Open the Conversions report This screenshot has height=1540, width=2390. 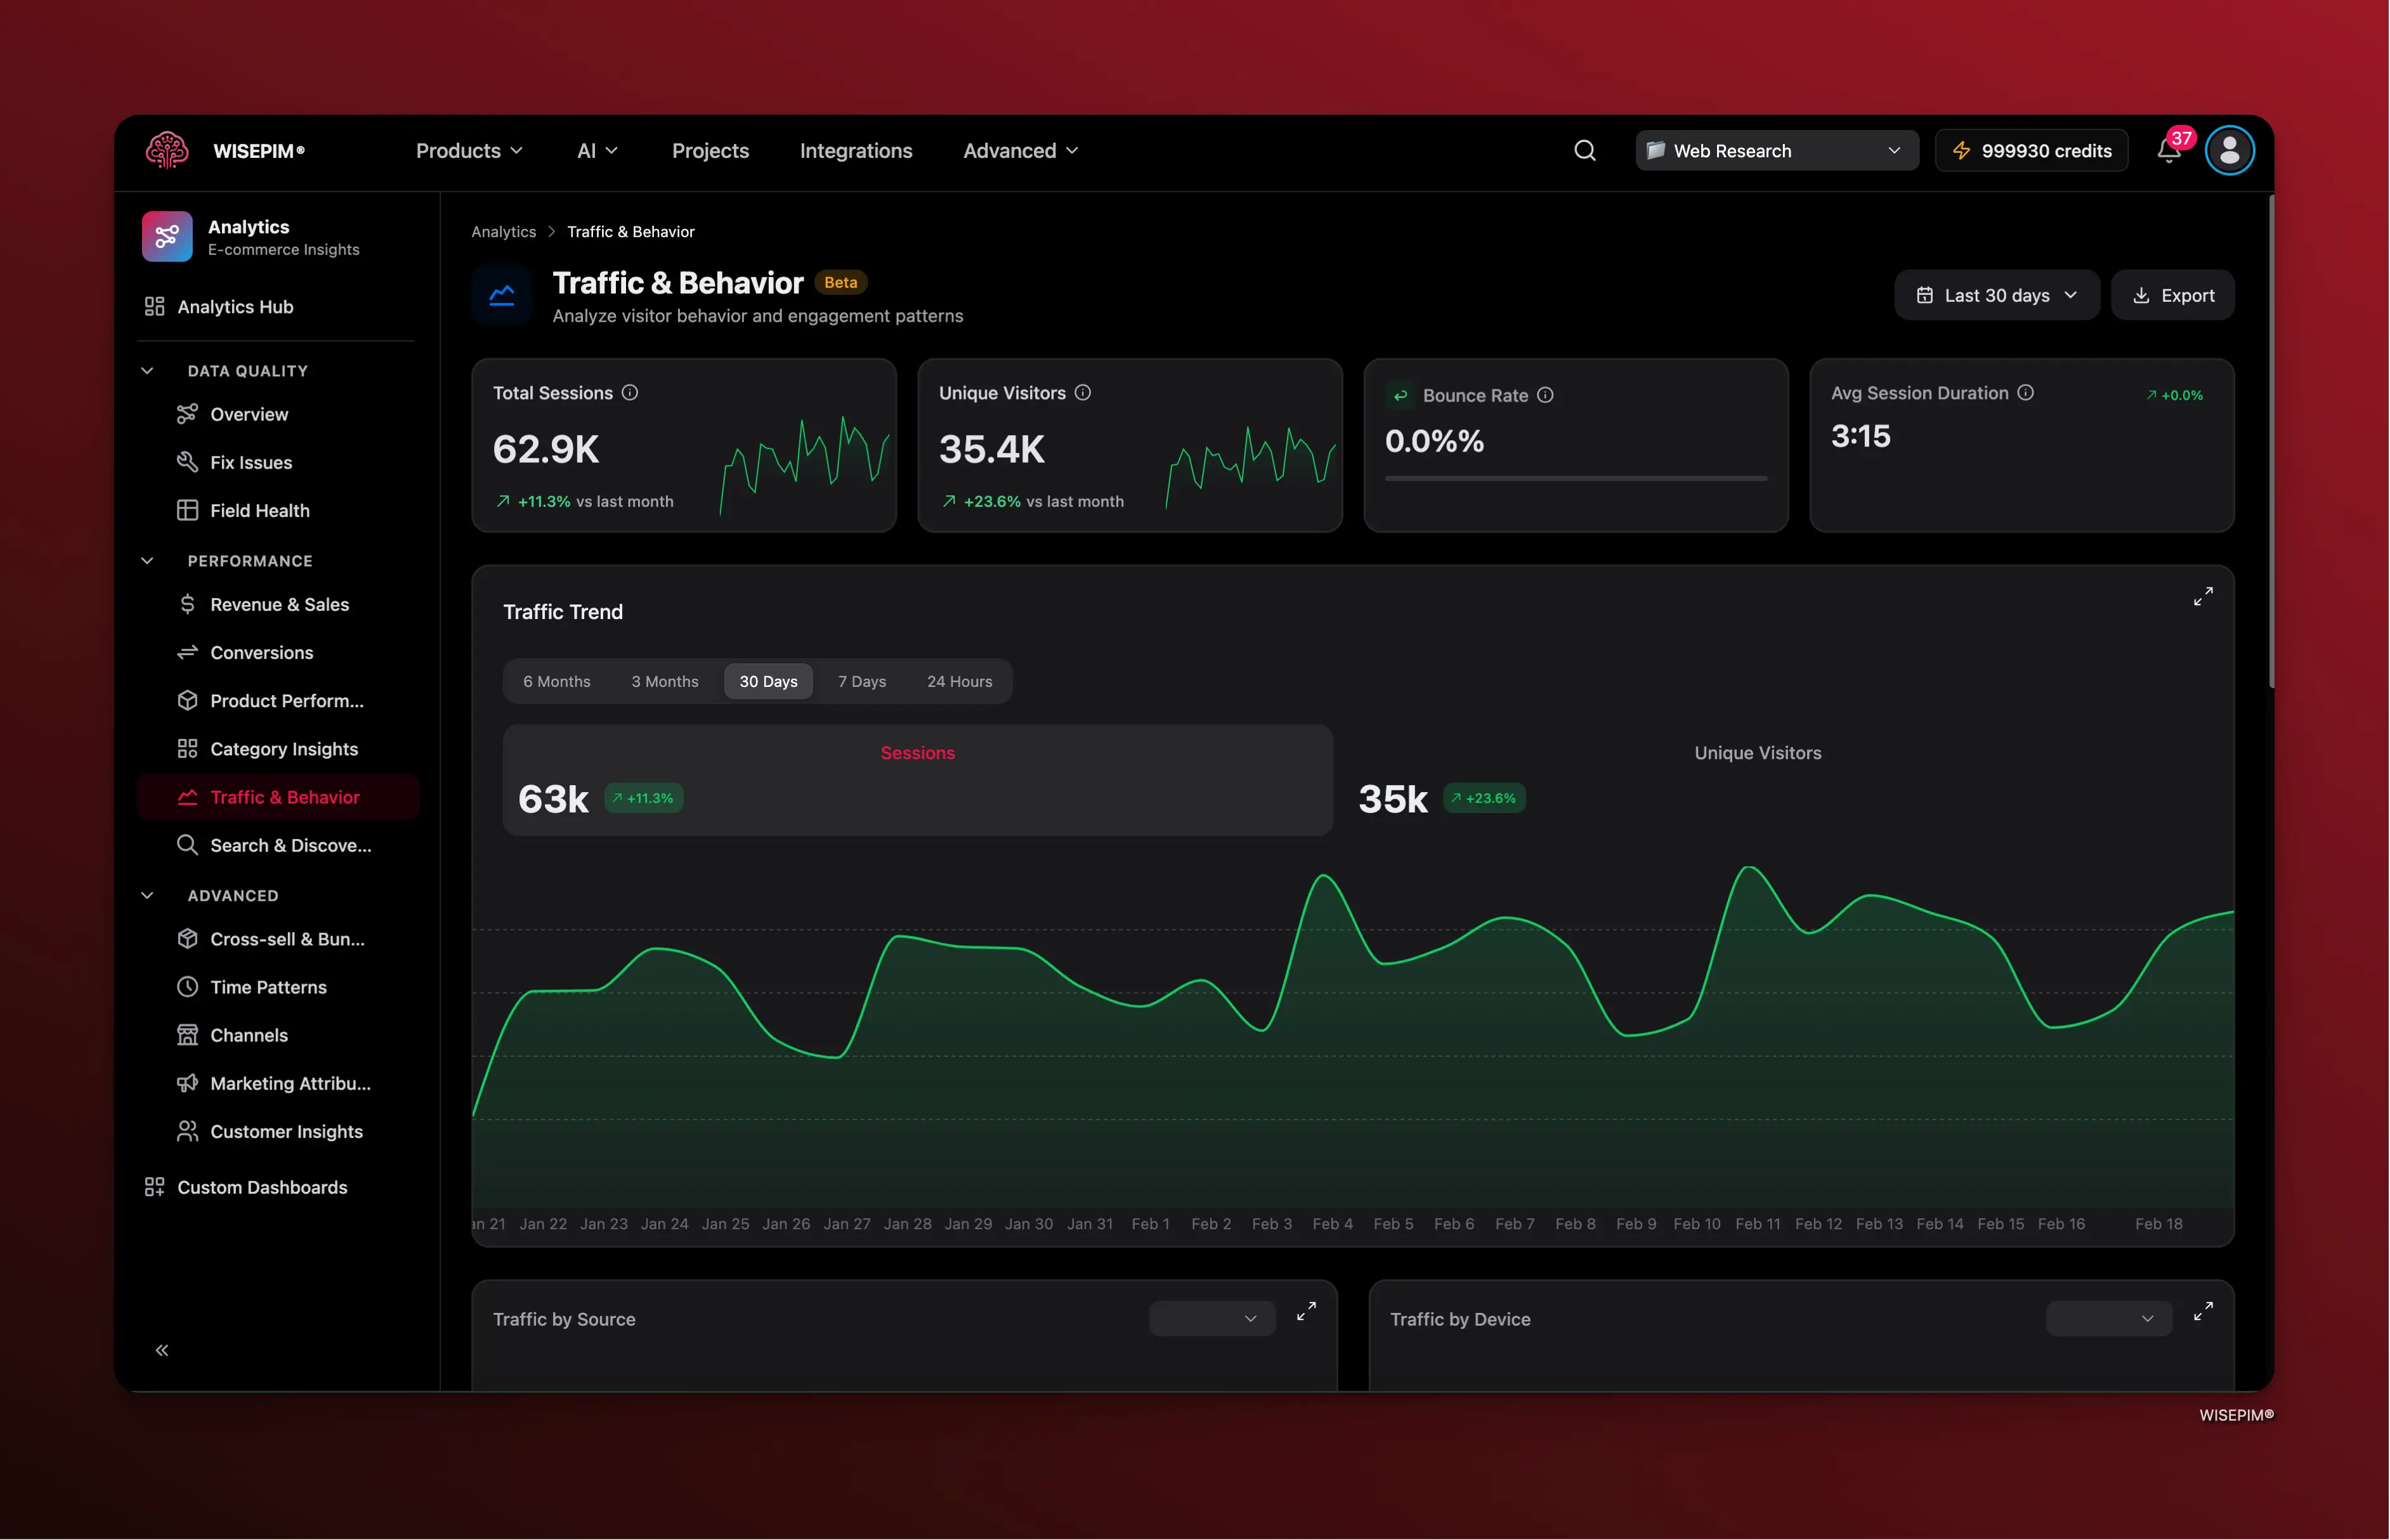(262, 652)
